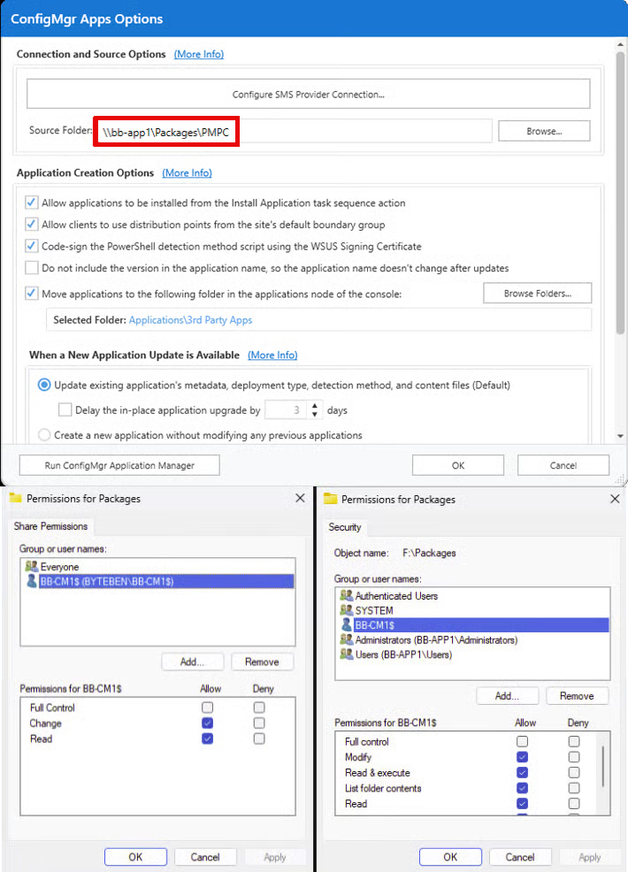Toggle Move applications to the following folder
Screen dimensions: 628x872
coord(32,293)
